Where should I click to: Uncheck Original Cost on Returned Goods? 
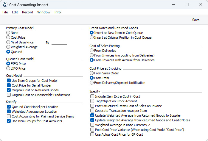9,90
